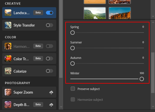Select the Depth Blur filter row
Screen dimensions: 155x112
pyautogui.click(x=29, y=105)
